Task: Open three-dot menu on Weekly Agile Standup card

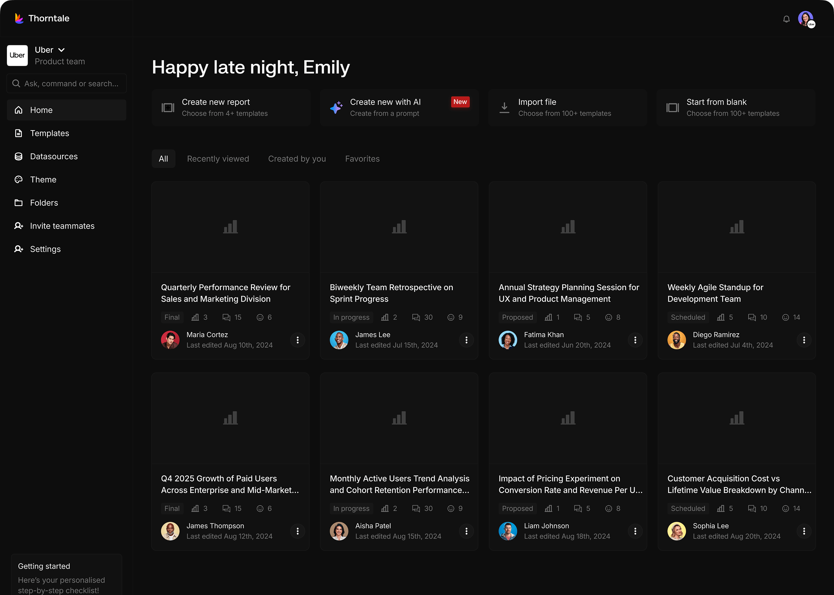Action: click(x=804, y=340)
